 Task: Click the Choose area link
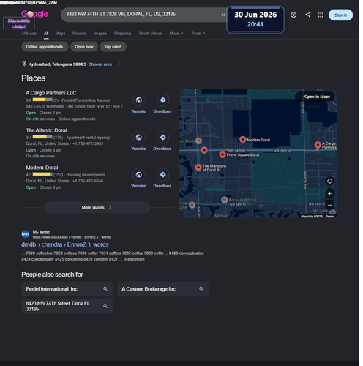point(100,64)
